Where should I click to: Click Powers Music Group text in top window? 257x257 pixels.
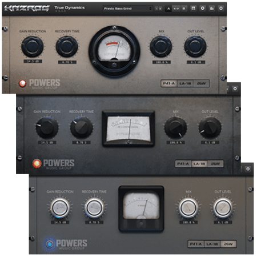click(45, 84)
